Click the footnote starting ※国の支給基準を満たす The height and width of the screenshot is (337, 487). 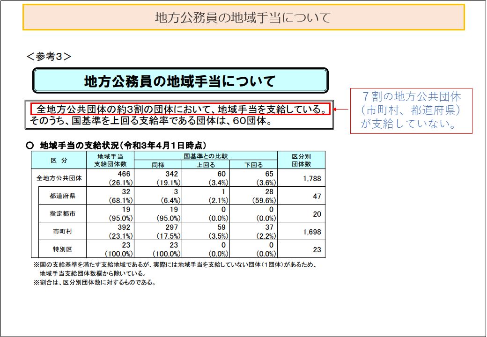(176, 265)
